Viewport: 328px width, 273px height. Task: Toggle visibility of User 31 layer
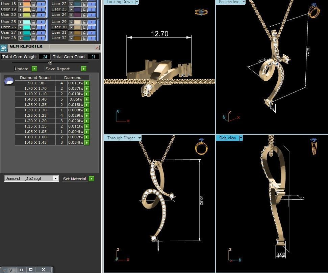pos(92,33)
